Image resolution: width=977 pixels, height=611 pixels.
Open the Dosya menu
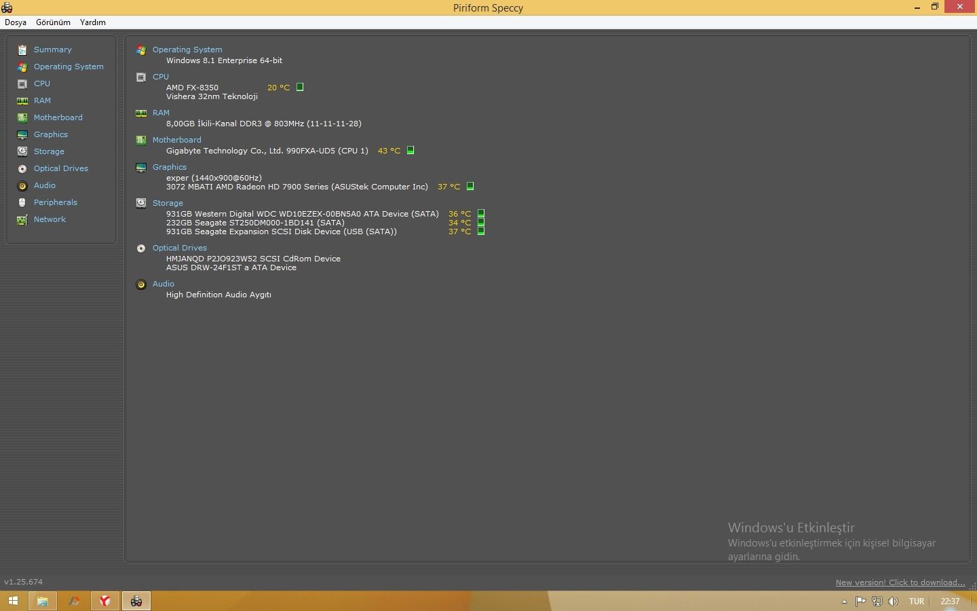click(x=16, y=22)
